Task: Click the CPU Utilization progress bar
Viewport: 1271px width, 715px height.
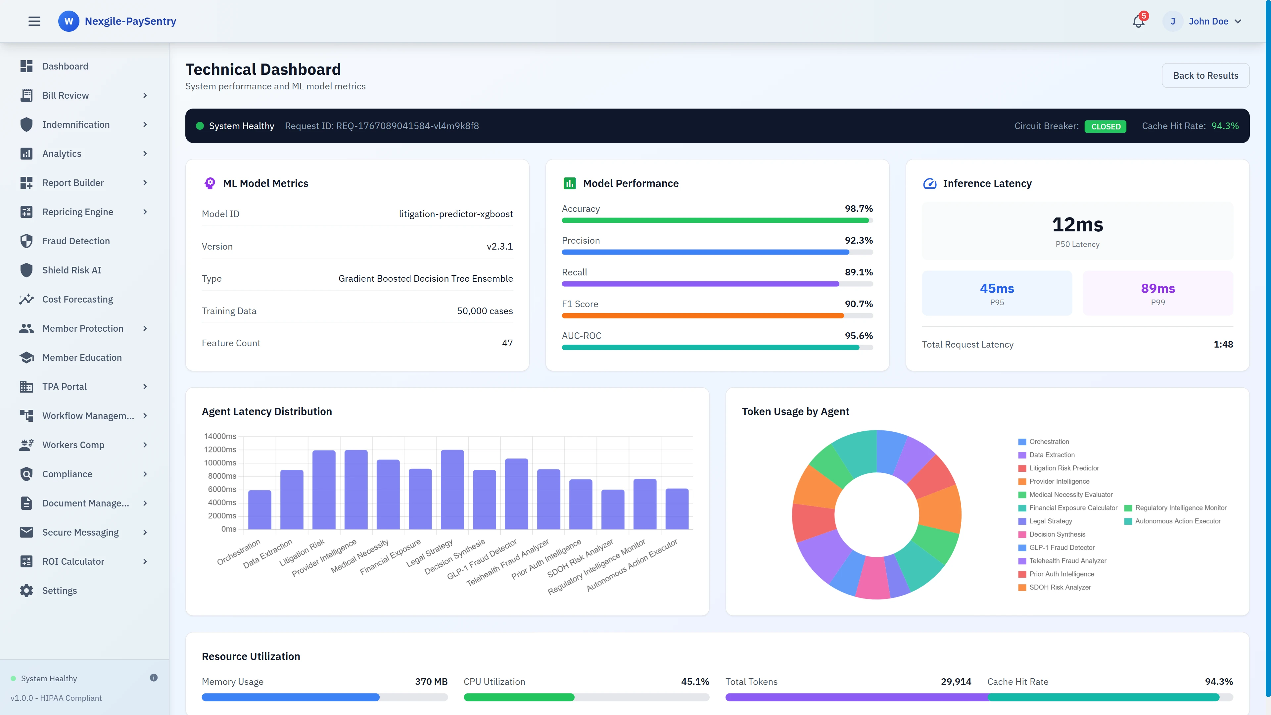Action: pos(587,697)
